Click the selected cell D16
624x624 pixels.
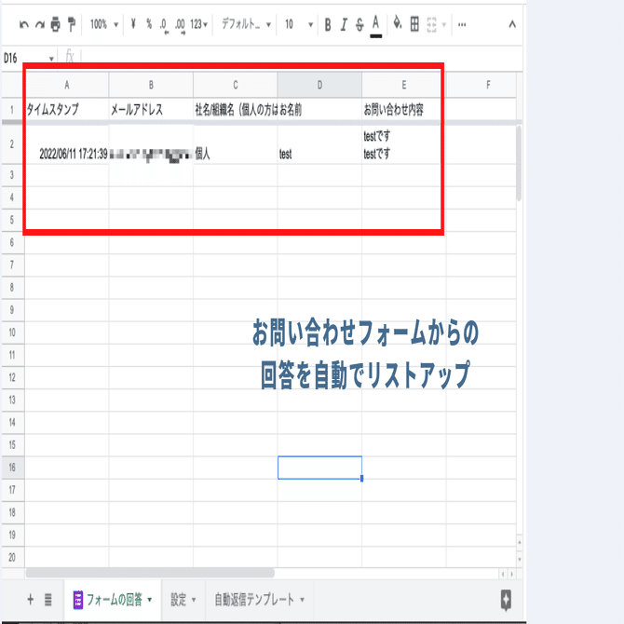coord(320,468)
